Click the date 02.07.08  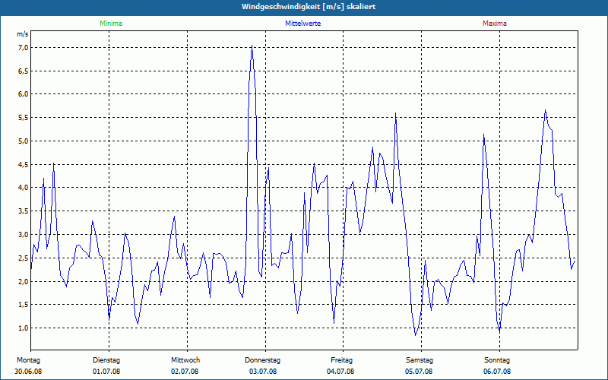click(185, 372)
